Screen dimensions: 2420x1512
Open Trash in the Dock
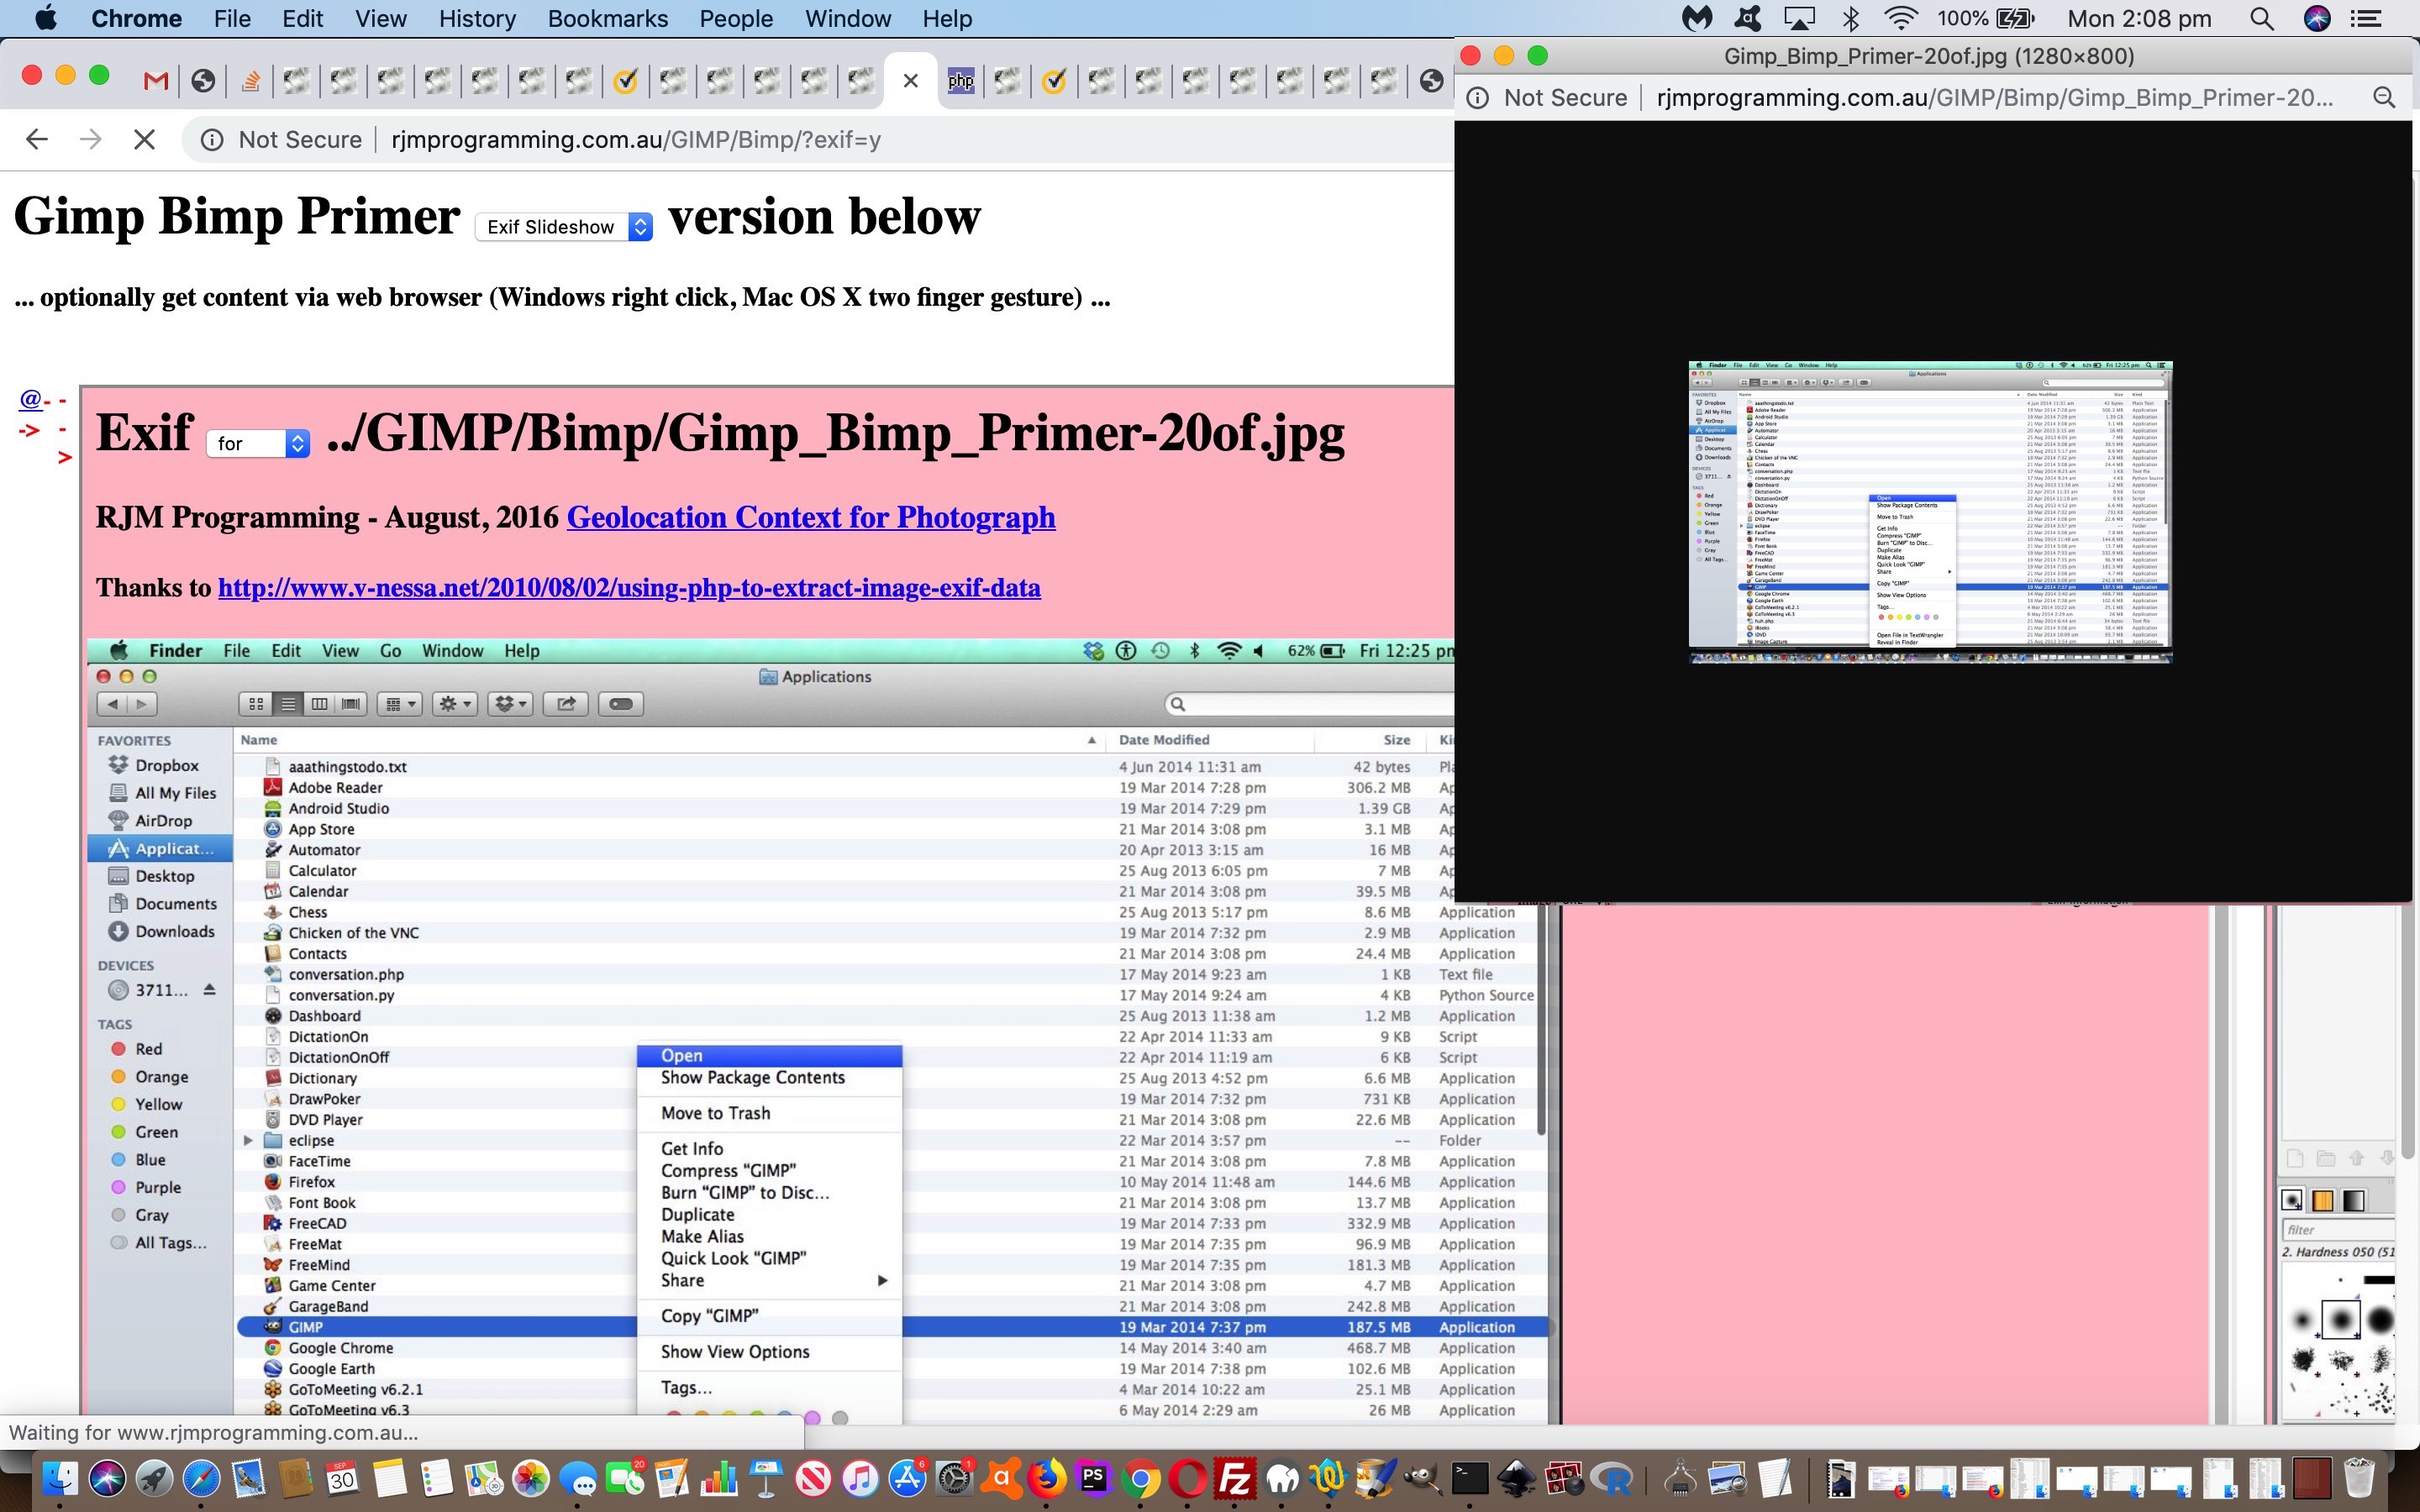coord(2359,1477)
